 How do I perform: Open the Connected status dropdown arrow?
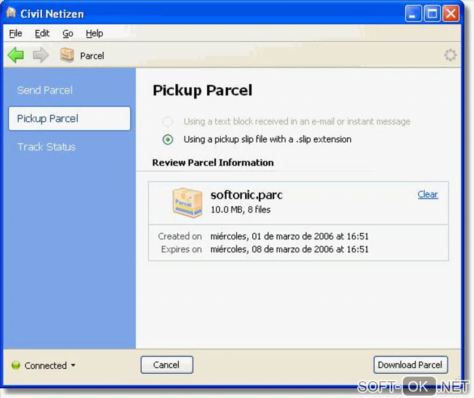[x=73, y=365]
